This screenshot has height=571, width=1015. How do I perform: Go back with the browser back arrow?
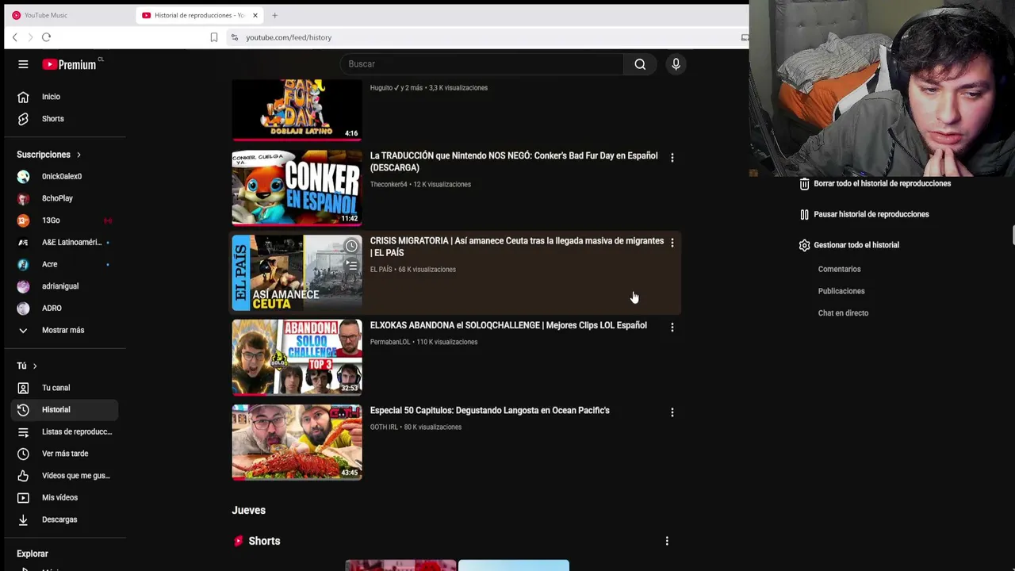[14, 37]
